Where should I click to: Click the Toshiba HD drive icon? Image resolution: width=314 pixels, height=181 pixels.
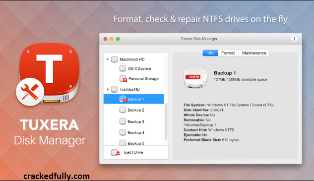tap(115, 89)
